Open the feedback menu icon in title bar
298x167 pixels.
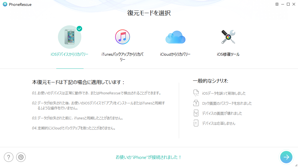pos(277,4)
